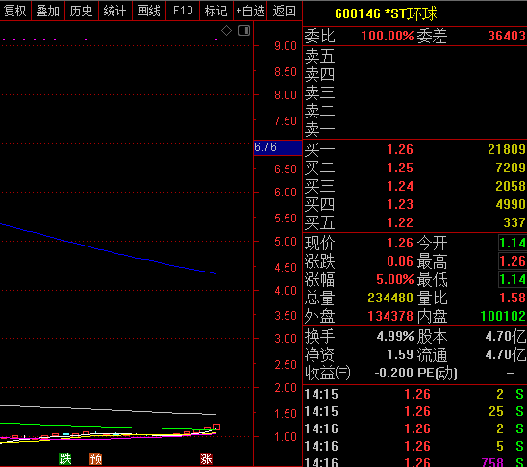The height and width of the screenshot is (467, 527).
Task: Click the 股本 value 4.70亿
Action: pyautogui.click(x=506, y=336)
